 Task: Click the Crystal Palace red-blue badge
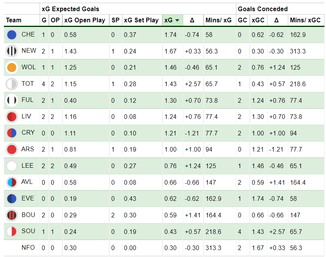coord(12,133)
